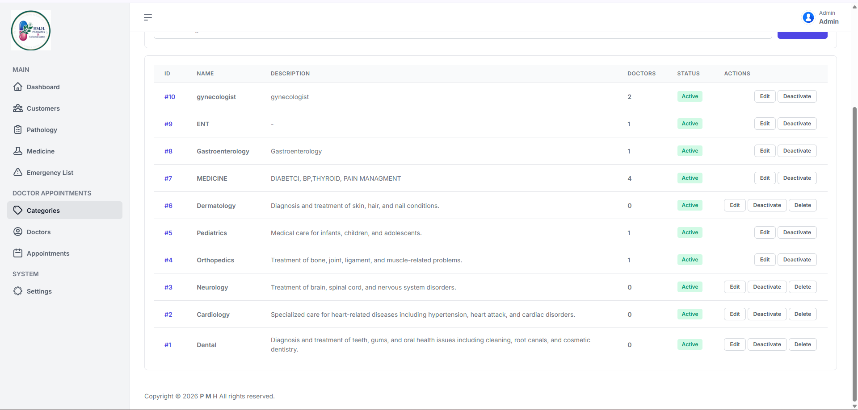Click the Emergency List warning icon

tap(18, 172)
